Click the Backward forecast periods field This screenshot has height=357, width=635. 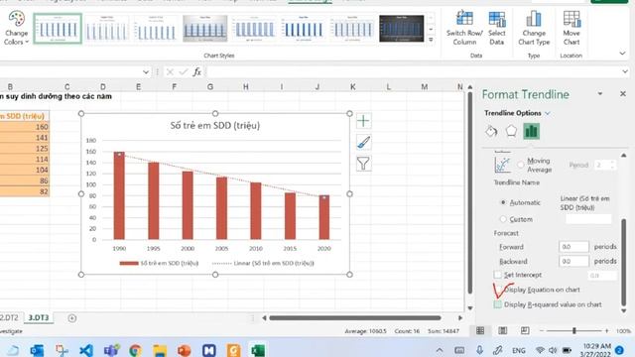coord(573,262)
